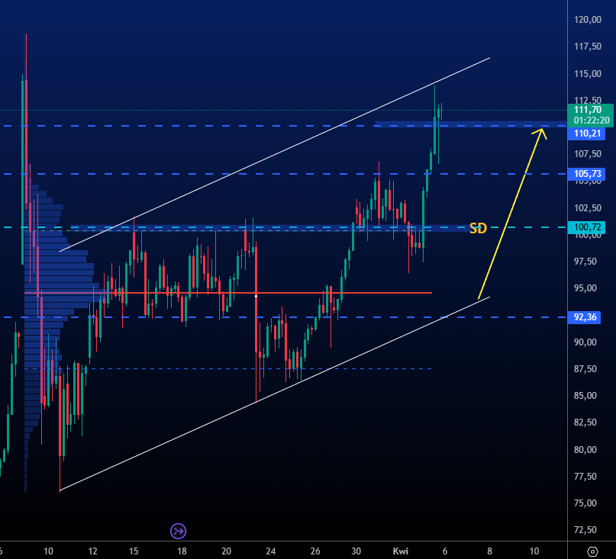Click the 117,50 price scale value
This screenshot has width=616, height=559.
click(x=587, y=47)
